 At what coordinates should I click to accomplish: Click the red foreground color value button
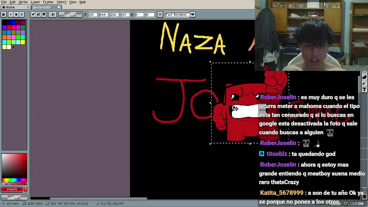[x=12, y=189]
